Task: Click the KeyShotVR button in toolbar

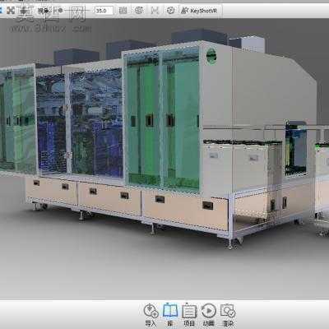Action: [x=200, y=11]
